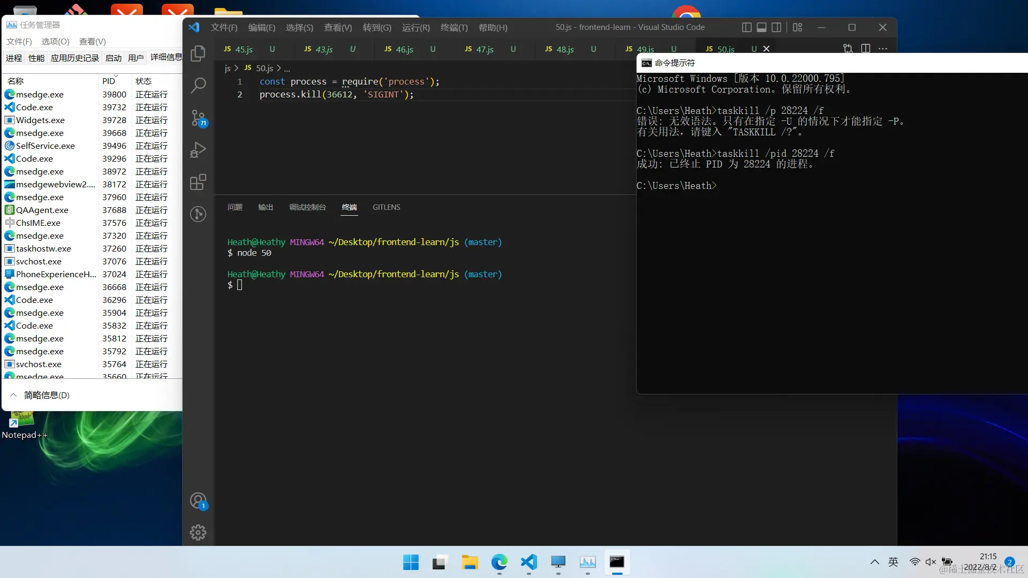Sort processes by PID column header
The image size is (1028, 578).
[109, 81]
